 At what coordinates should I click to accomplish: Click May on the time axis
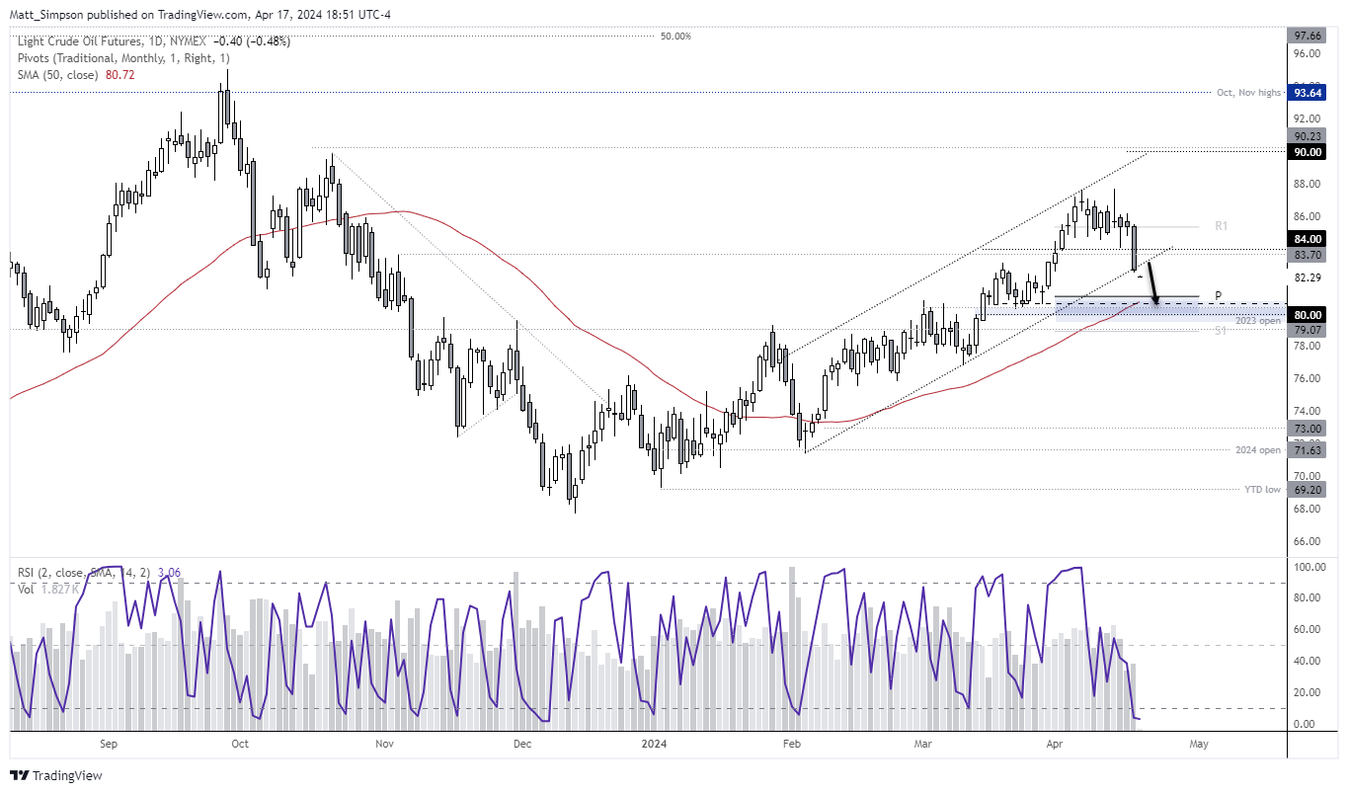click(1198, 743)
